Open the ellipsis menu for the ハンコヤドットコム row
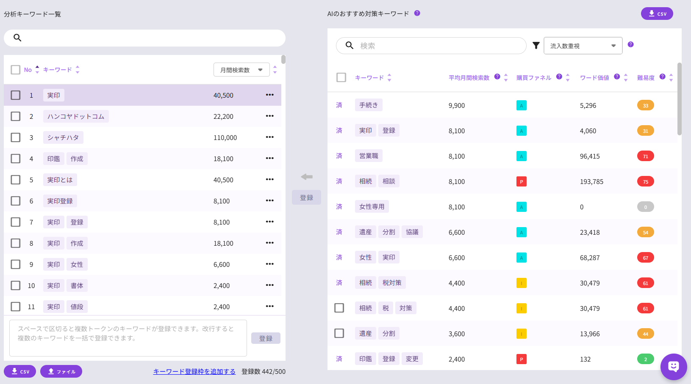 click(270, 116)
